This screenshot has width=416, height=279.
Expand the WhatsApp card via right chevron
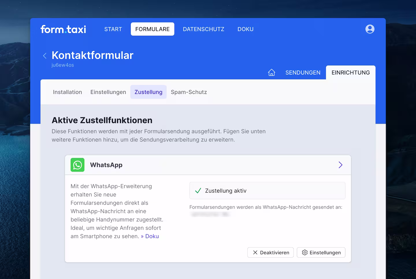click(x=340, y=165)
